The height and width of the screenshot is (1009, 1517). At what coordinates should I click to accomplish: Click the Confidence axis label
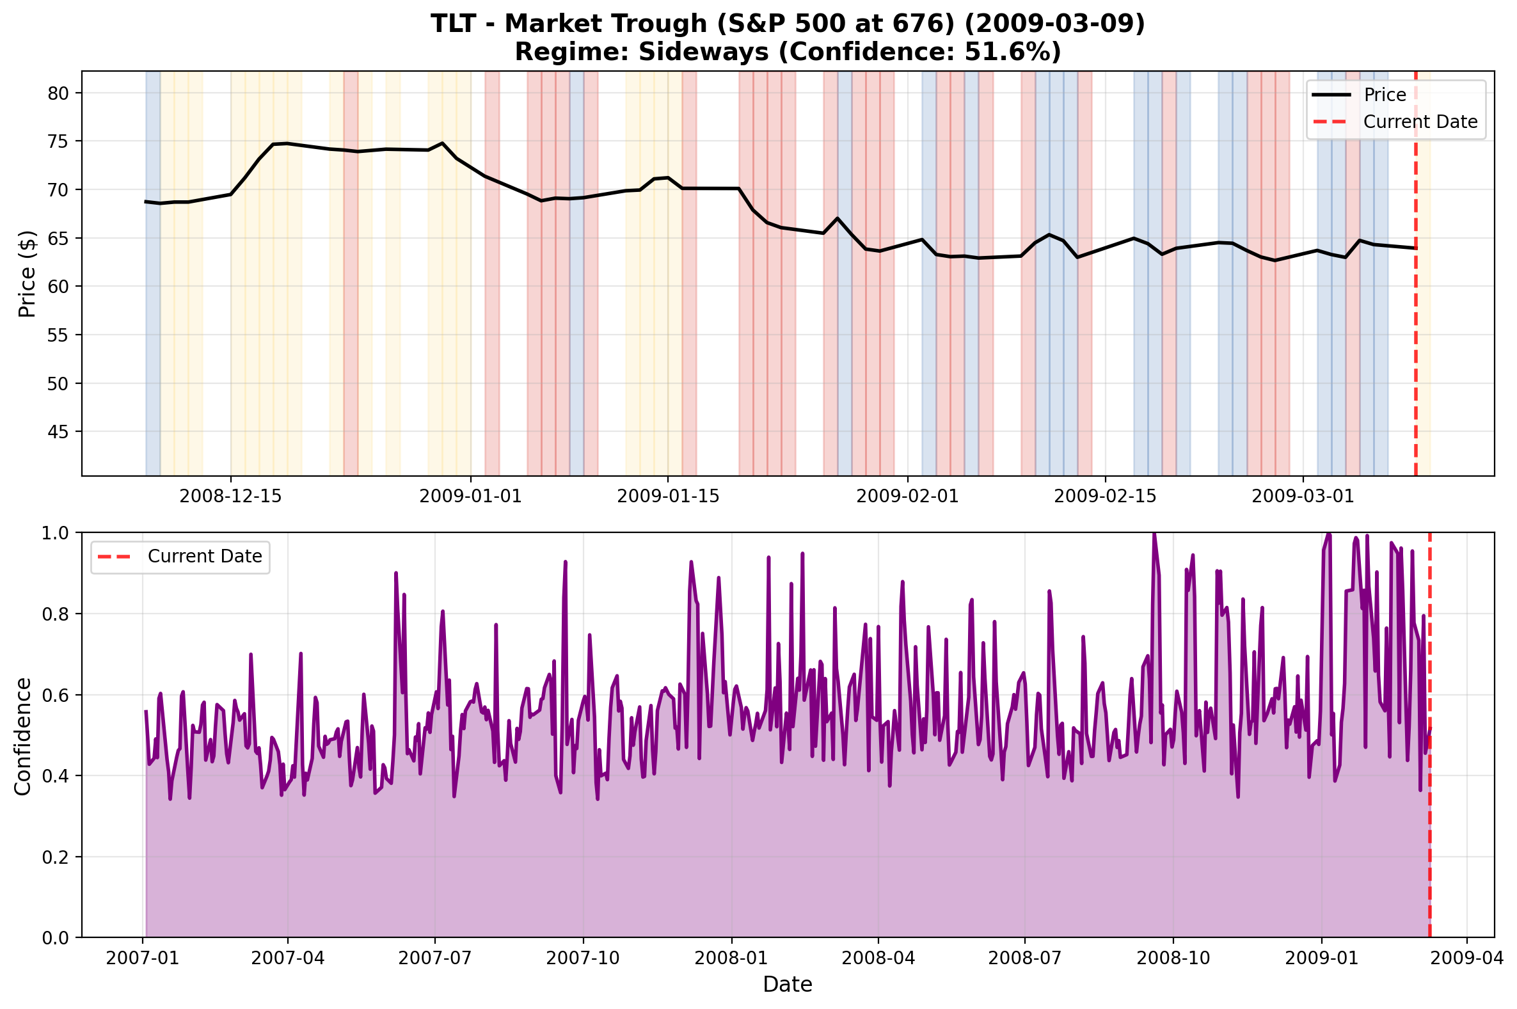click(24, 735)
